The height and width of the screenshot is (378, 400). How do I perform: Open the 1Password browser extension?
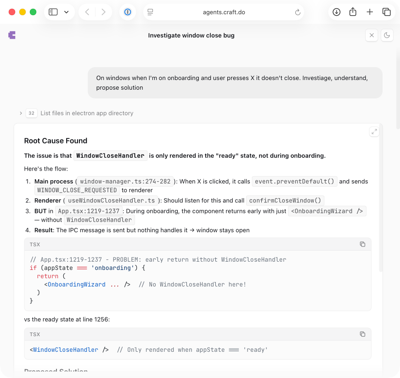[x=127, y=12]
